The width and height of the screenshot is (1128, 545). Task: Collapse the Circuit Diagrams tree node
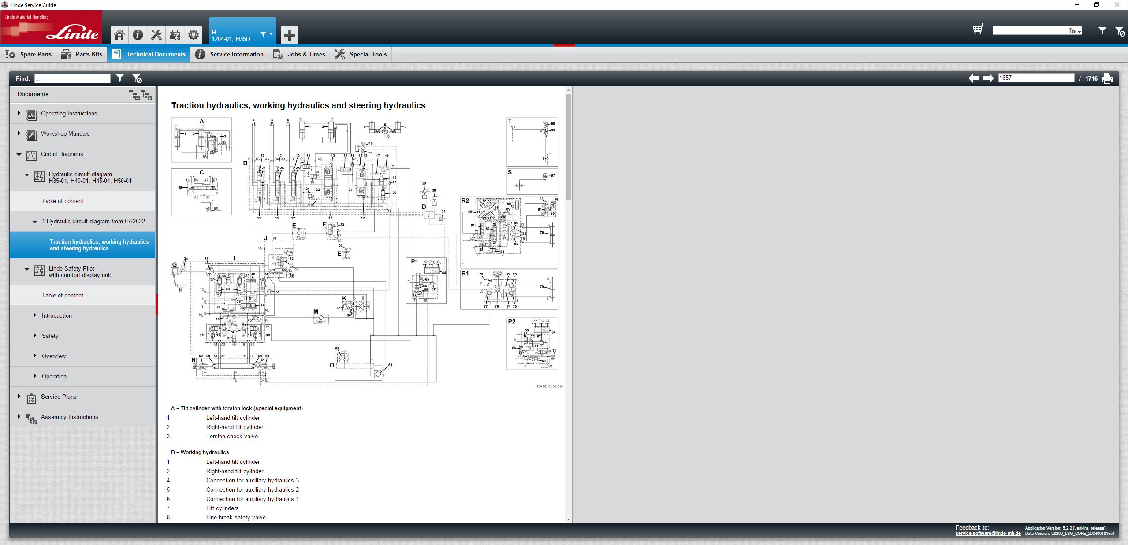coord(18,154)
